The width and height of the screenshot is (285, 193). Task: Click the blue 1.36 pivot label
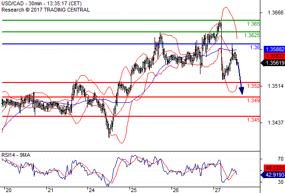tap(255, 47)
